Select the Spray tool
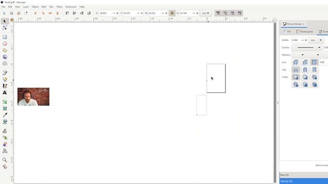Image resolution: width=328 pixels, height=184 pixels. (5, 137)
